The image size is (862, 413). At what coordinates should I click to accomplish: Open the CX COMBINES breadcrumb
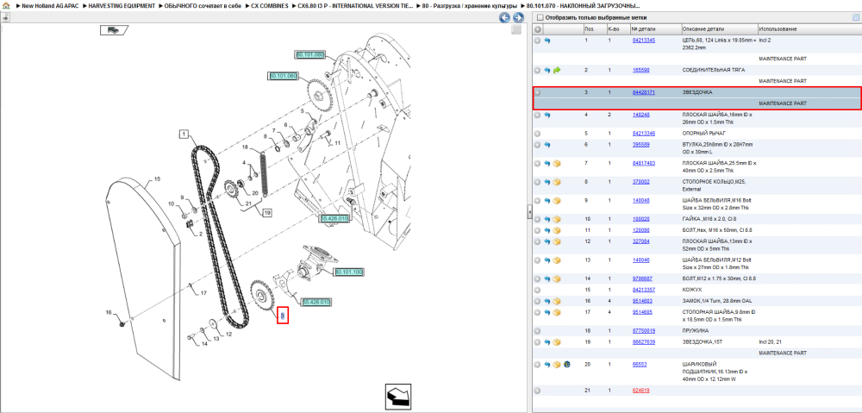[269, 6]
